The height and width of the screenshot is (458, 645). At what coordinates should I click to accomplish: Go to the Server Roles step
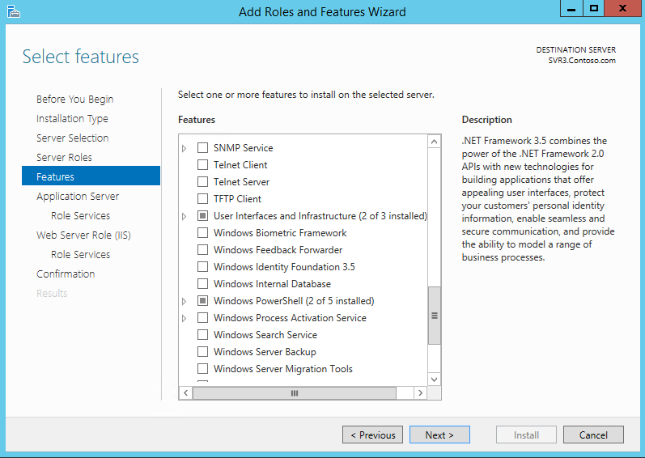point(64,158)
